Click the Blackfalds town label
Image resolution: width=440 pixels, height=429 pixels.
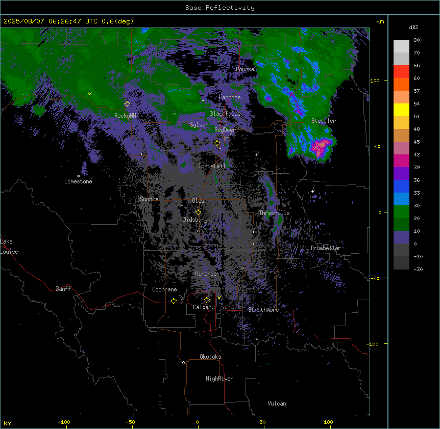pyautogui.click(x=225, y=114)
